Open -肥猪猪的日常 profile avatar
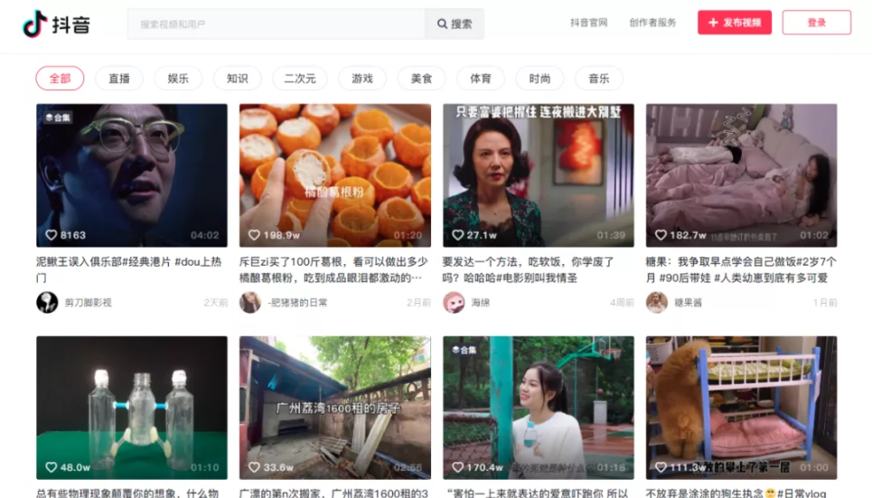This screenshot has height=498, width=872. pyautogui.click(x=250, y=303)
